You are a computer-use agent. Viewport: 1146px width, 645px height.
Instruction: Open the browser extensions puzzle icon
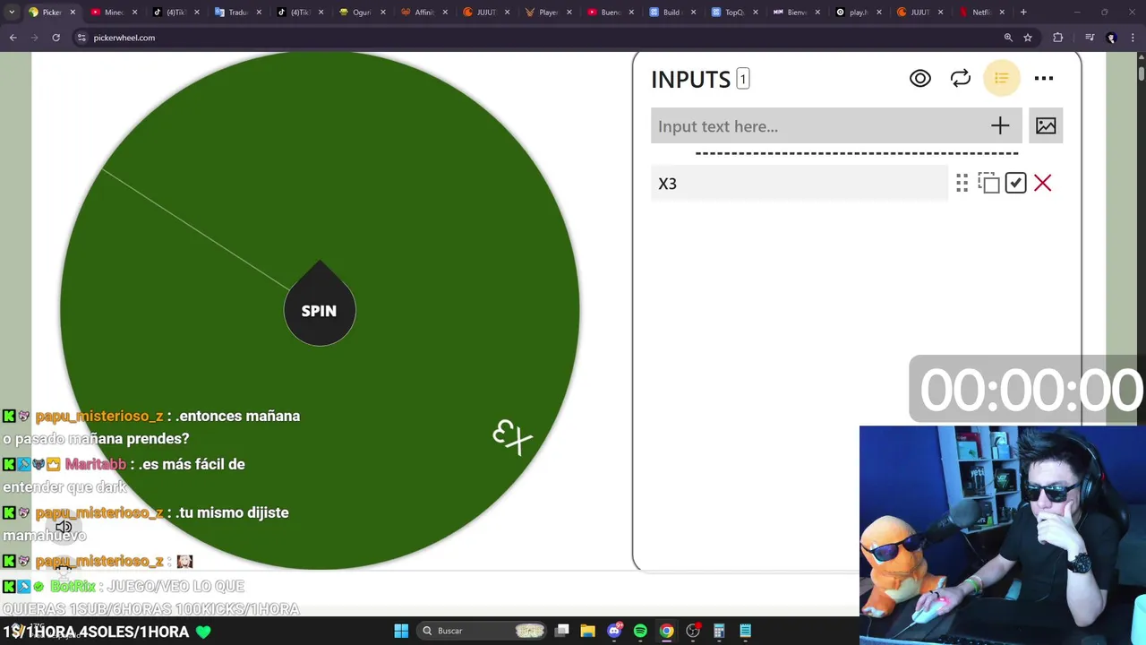(1058, 38)
